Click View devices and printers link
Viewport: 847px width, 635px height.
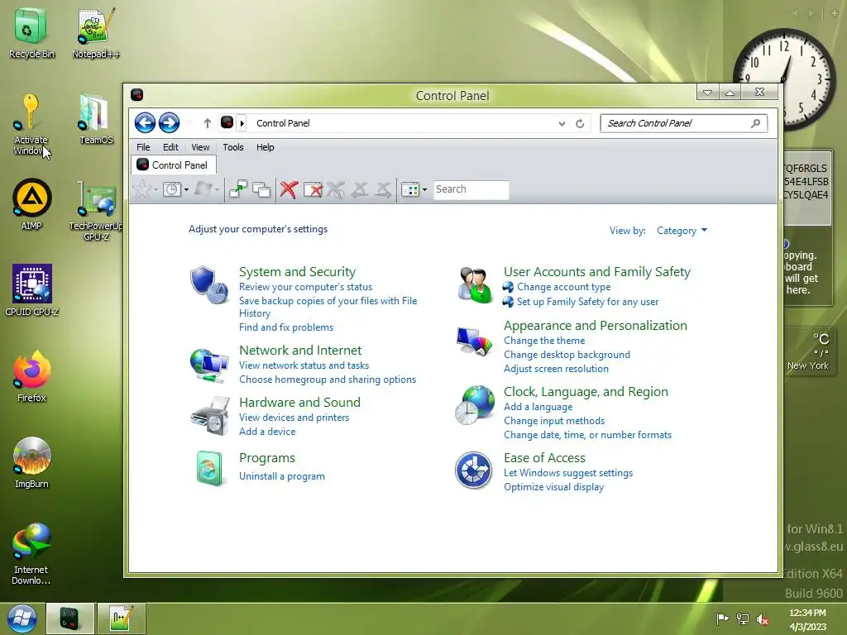(x=294, y=418)
